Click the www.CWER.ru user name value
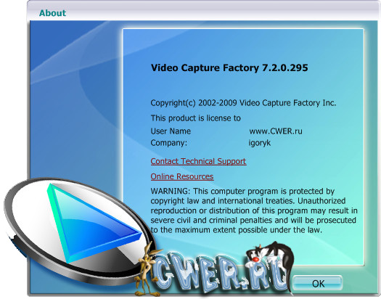Image resolution: width=381 pixels, height=299 pixels. (x=276, y=131)
